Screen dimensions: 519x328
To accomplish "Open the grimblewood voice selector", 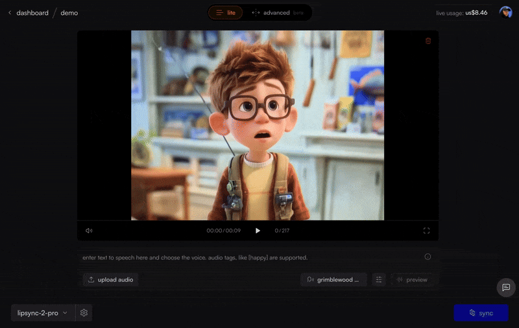I will click(333, 279).
